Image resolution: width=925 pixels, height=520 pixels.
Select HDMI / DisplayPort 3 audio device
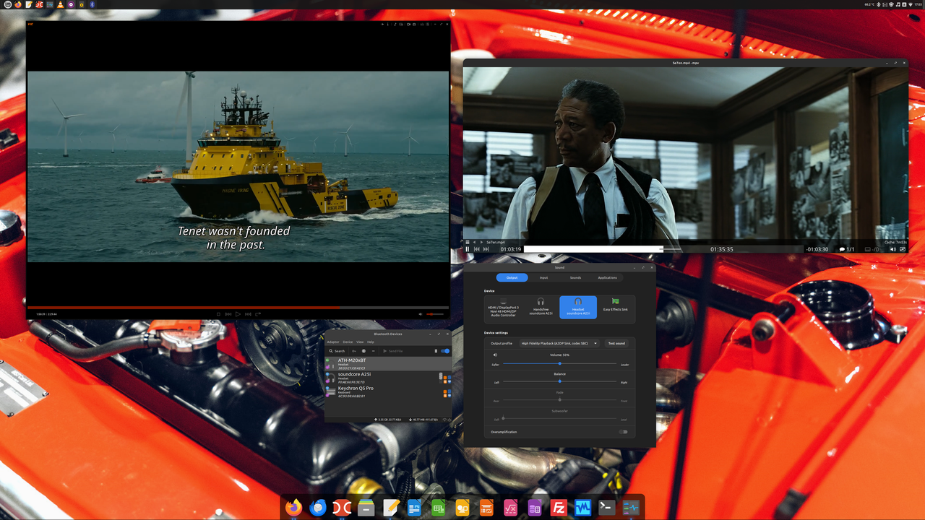coord(503,308)
